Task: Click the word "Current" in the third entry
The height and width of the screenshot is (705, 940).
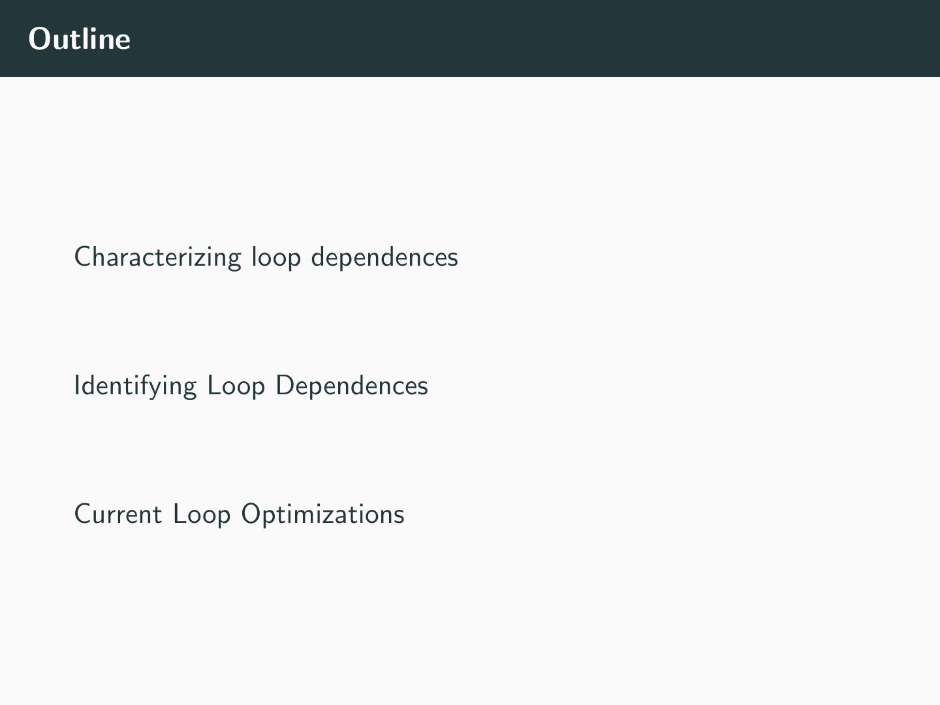Action: tap(118, 514)
